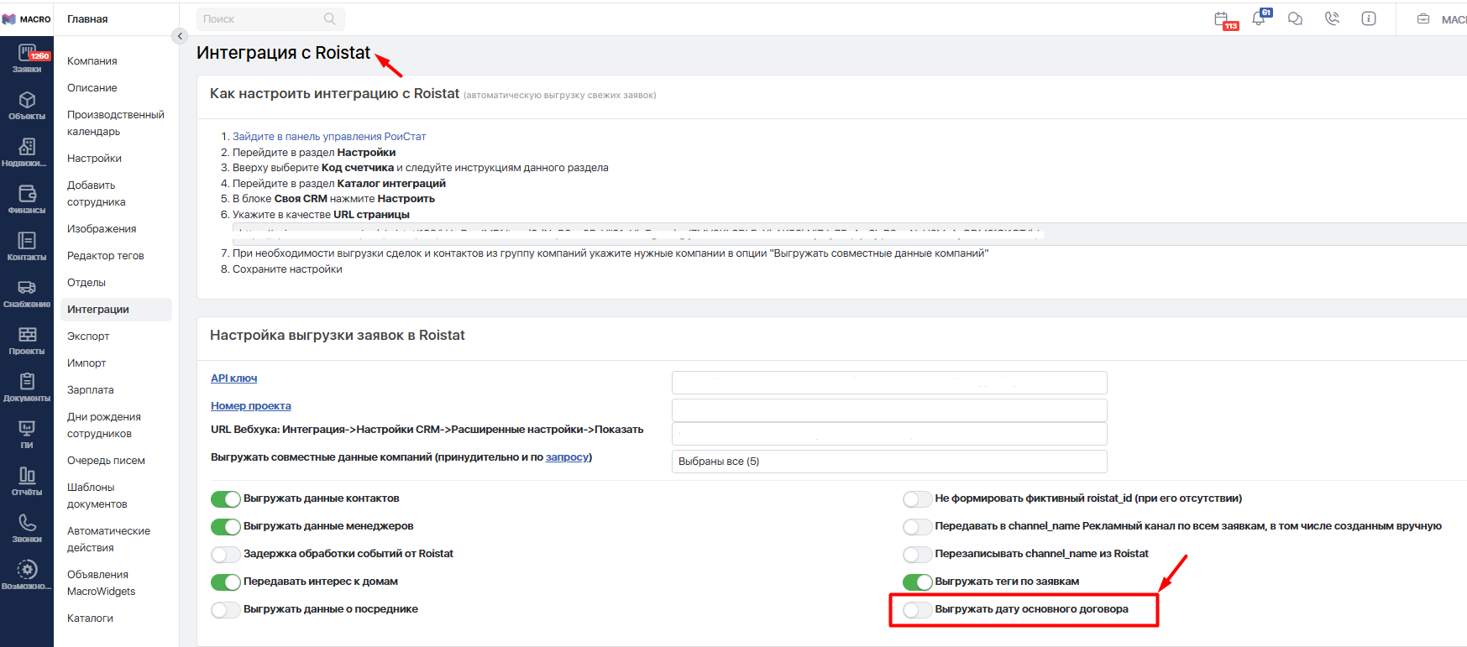Follow the Зайдите в панель управления РоиСтат link

point(328,137)
